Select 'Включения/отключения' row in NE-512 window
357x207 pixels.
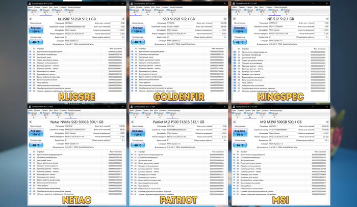(280, 80)
